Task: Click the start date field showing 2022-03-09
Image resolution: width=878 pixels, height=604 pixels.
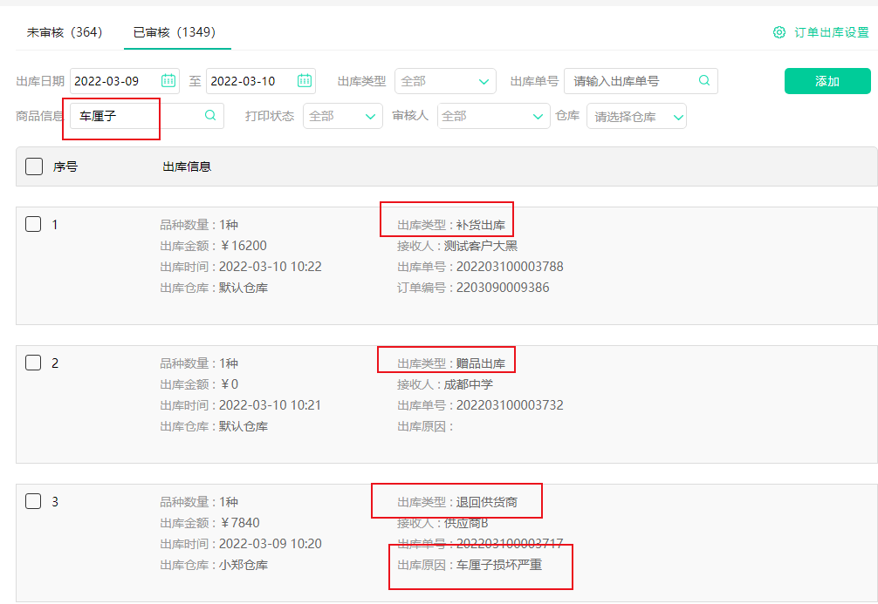Action: [113, 80]
